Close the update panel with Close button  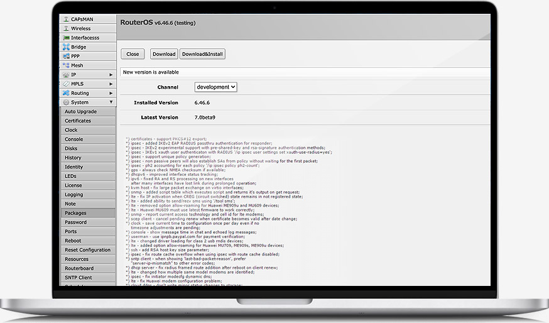click(133, 54)
